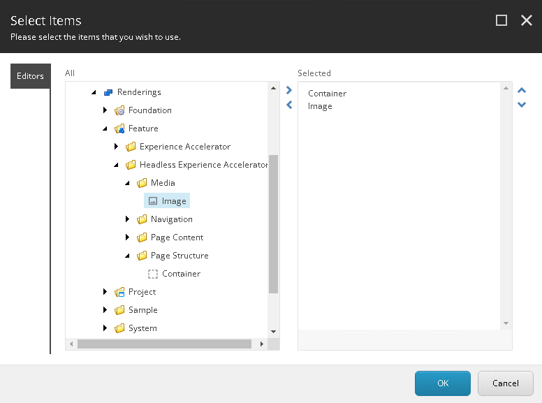Click the Cancel button
Screen dimensions: 542x403
click(x=506, y=383)
